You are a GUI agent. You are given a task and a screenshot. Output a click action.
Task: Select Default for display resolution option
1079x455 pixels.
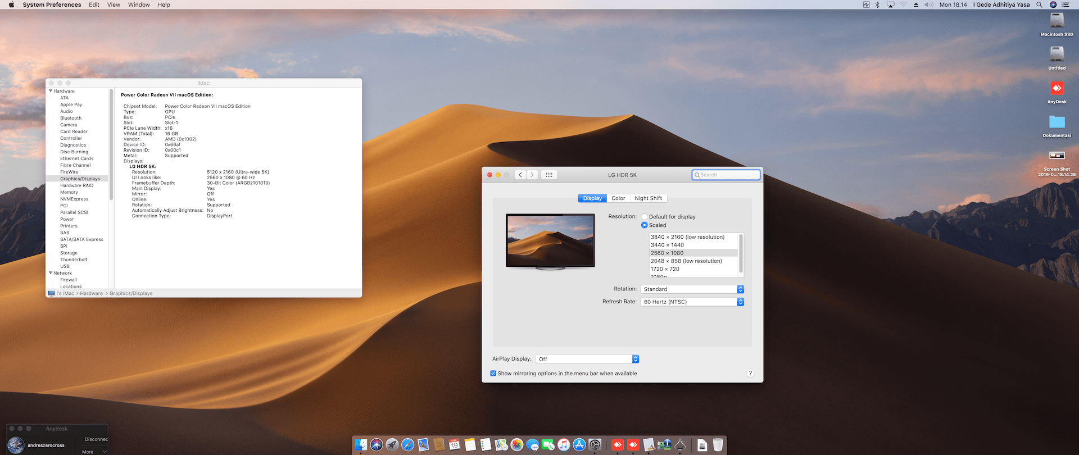[645, 217]
